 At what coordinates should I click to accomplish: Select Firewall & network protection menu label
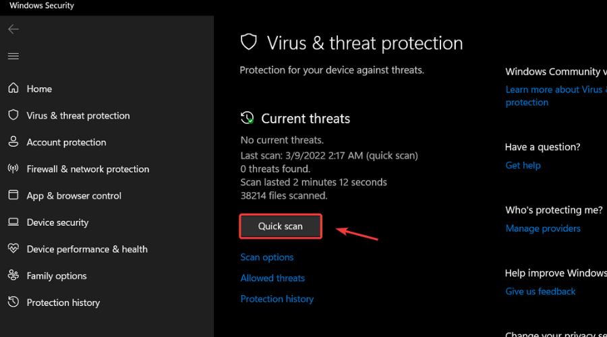point(88,169)
